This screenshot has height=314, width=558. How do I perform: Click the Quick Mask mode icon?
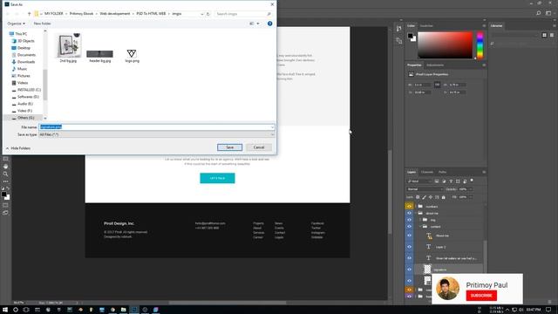pyautogui.click(x=5, y=206)
